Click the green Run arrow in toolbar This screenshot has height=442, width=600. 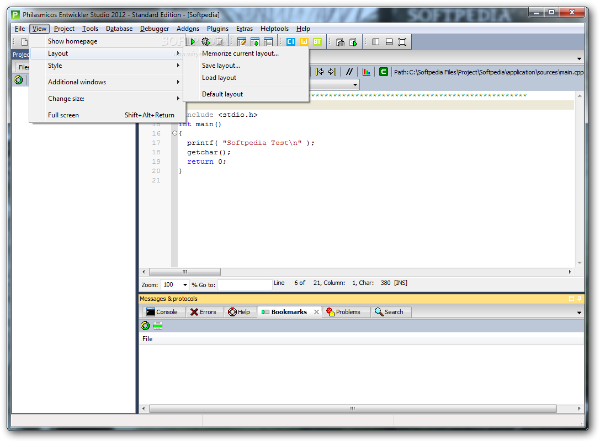[193, 42]
